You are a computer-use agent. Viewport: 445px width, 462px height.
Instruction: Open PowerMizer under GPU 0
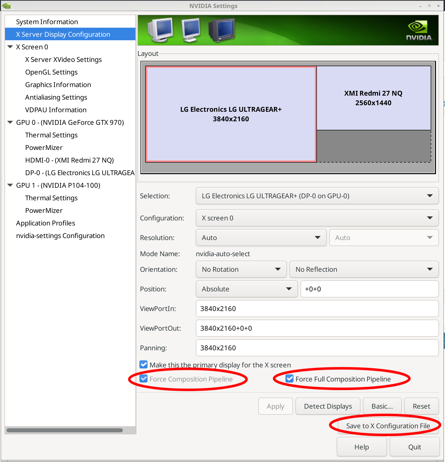[x=44, y=147]
